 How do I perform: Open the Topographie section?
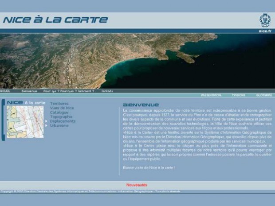click(61, 117)
